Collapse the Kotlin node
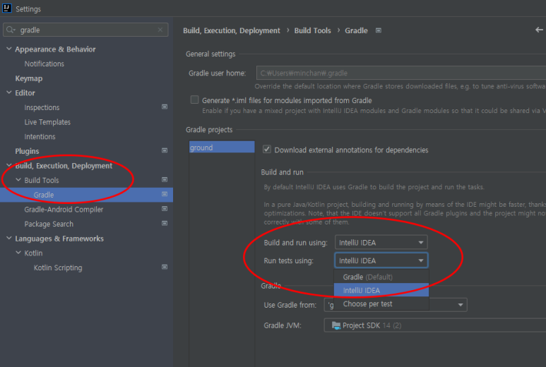The image size is (546, 367). coord(18,253)
